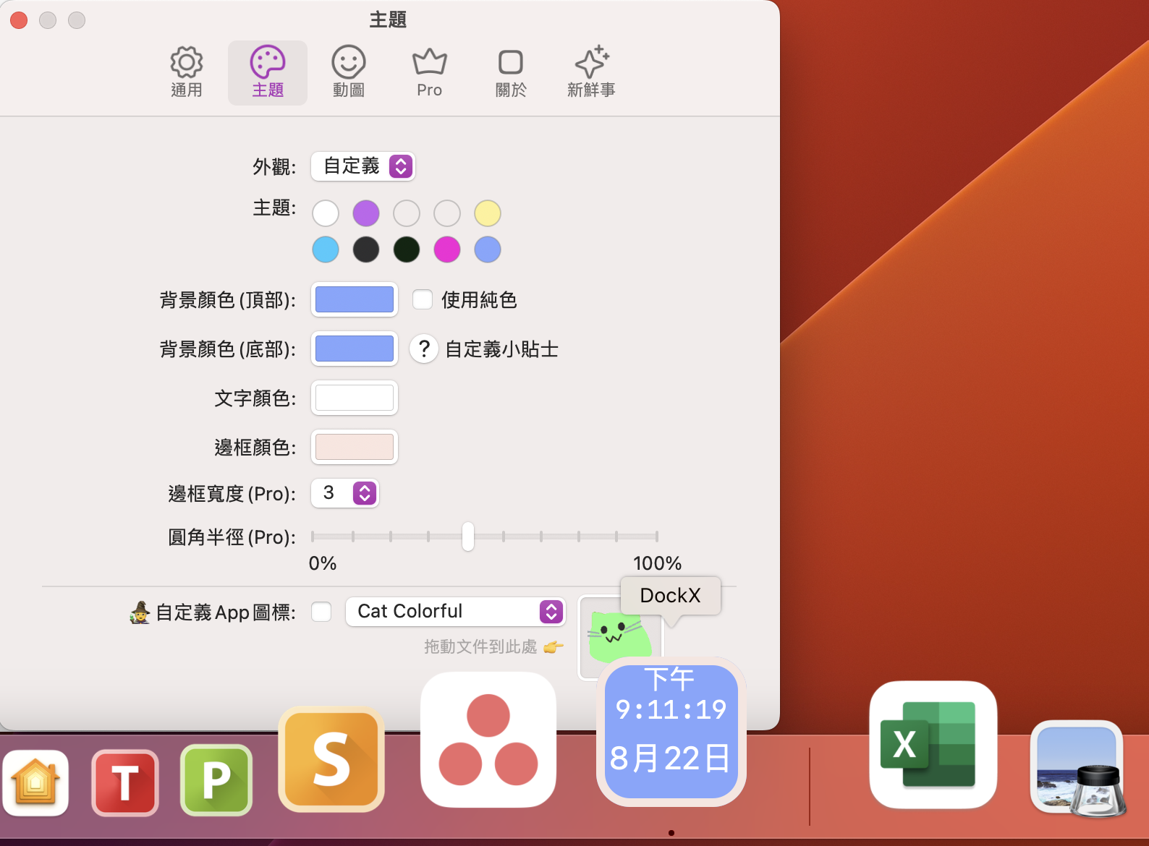1149x846 pixels.
Task: Click the green cat icon preview well
Action: [620, 636]
